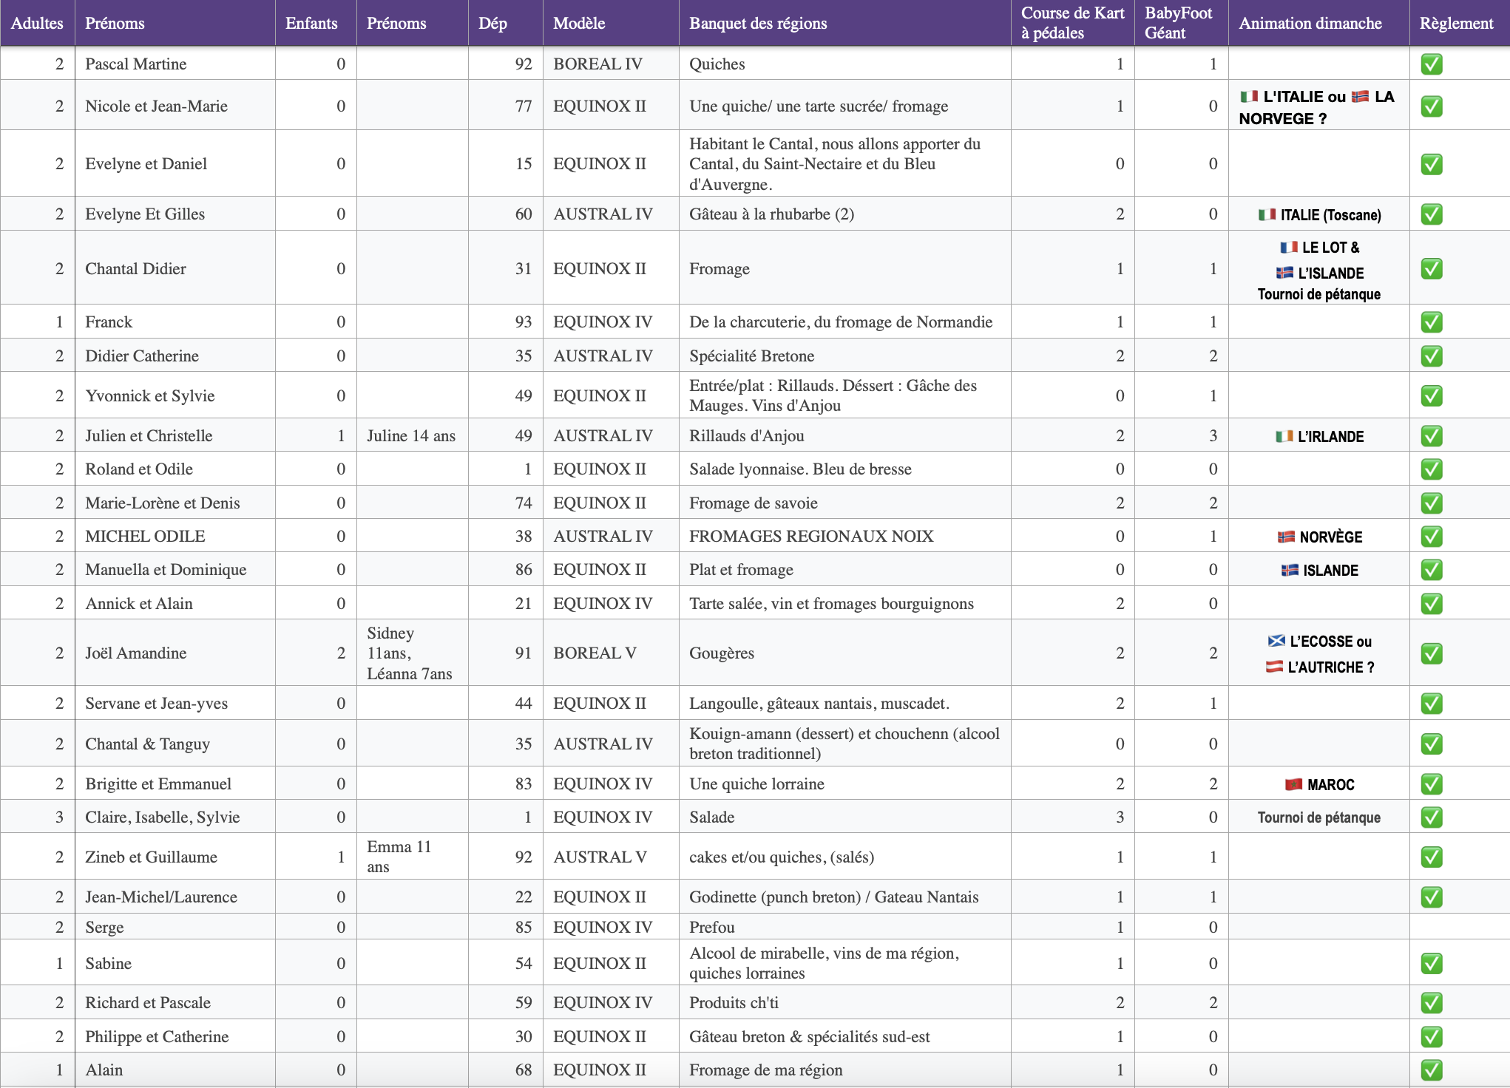Select the cell 'Gâteau à la rhubarbe (2)'
Viewport: 1510px width, 1088px height.
click(845, 214)
